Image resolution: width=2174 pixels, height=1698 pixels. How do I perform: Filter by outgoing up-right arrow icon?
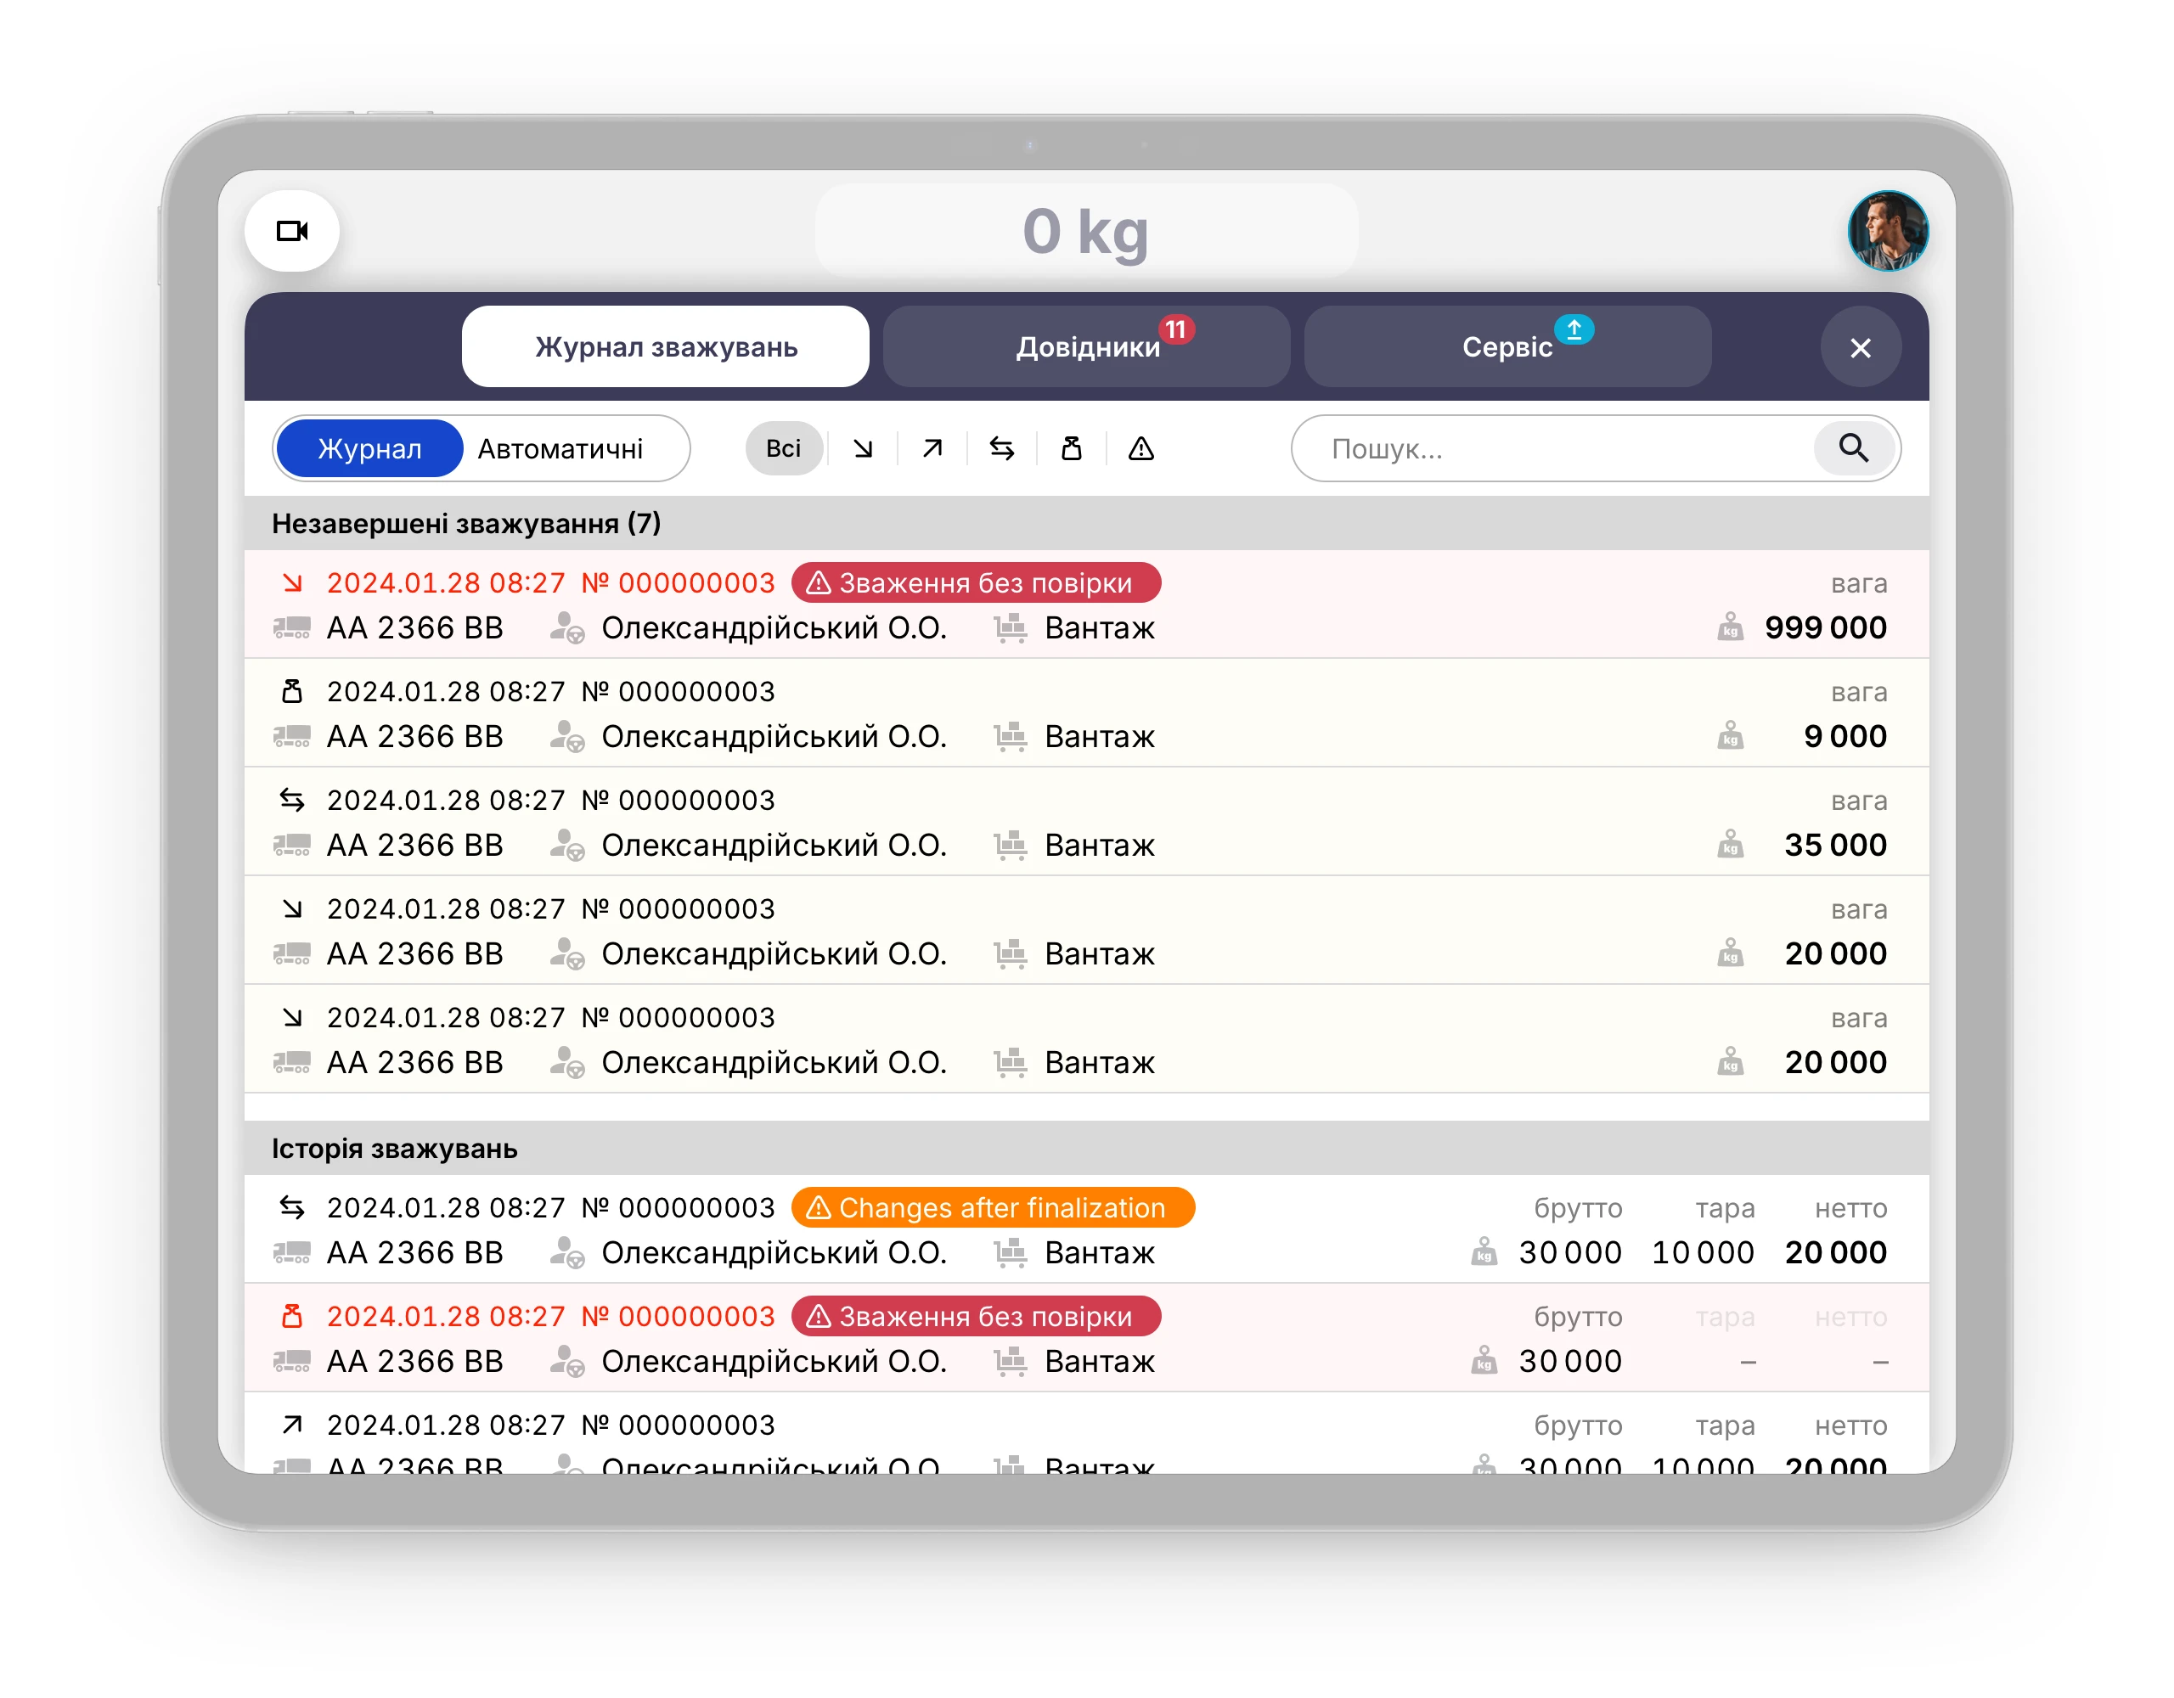[932, 449]
